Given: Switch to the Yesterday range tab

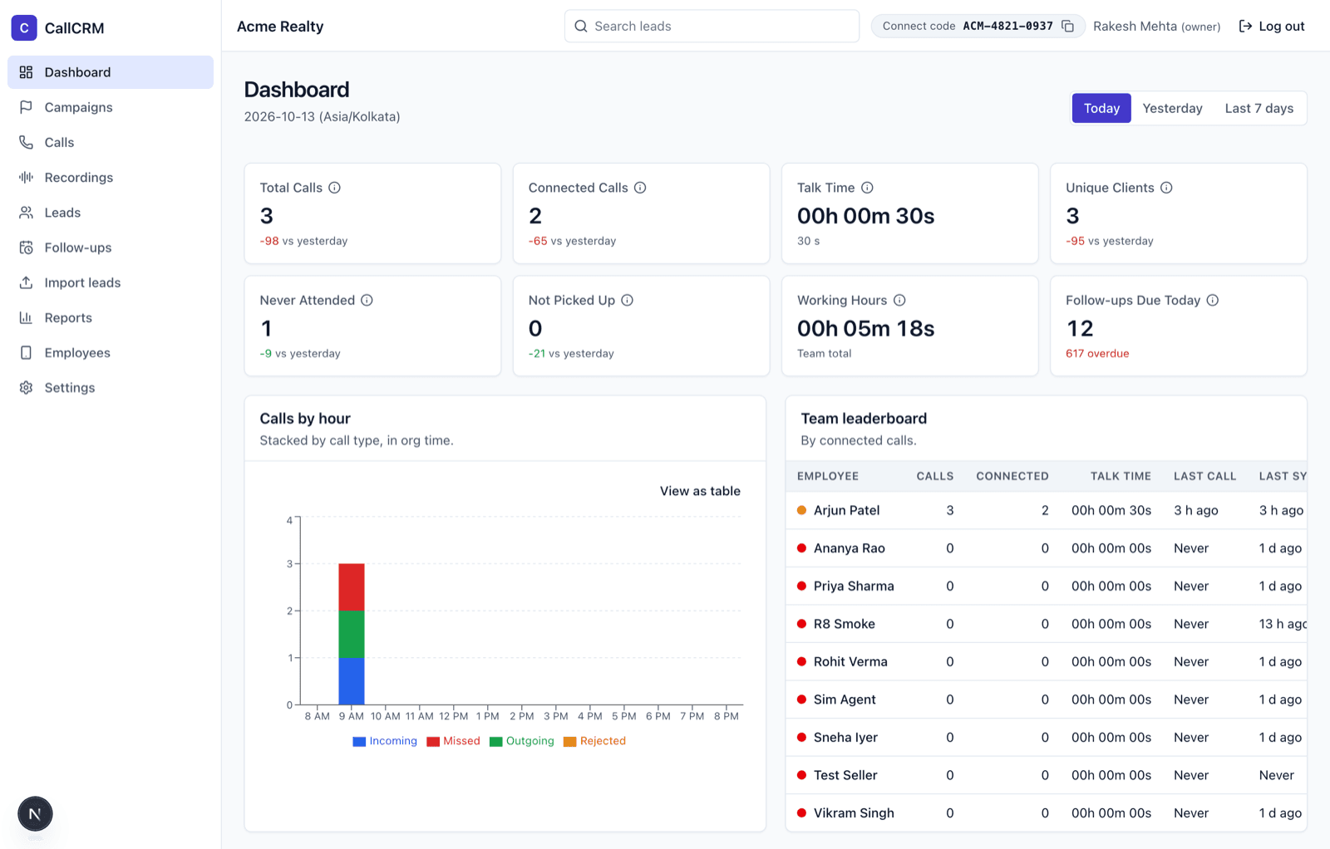Looking at the screenshot, I should click(x=1172, y=108).
